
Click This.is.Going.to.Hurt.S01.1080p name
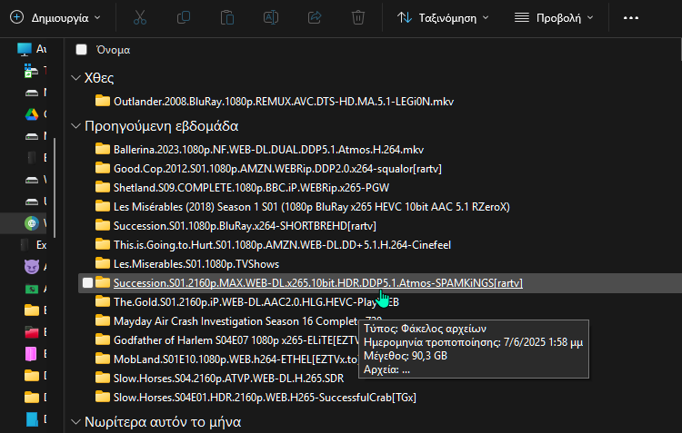[282, 245]
